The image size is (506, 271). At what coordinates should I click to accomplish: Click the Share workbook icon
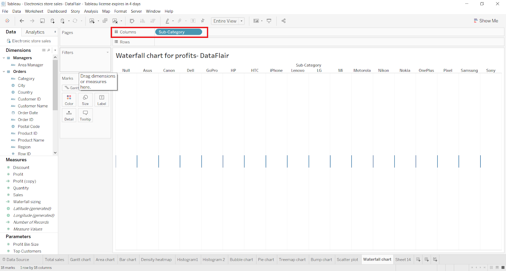tap(284, 21)
